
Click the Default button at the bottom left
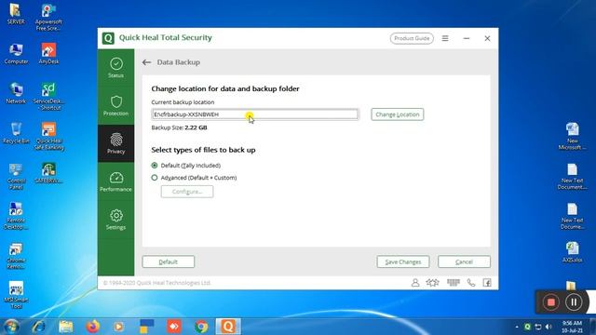point(169,261)
